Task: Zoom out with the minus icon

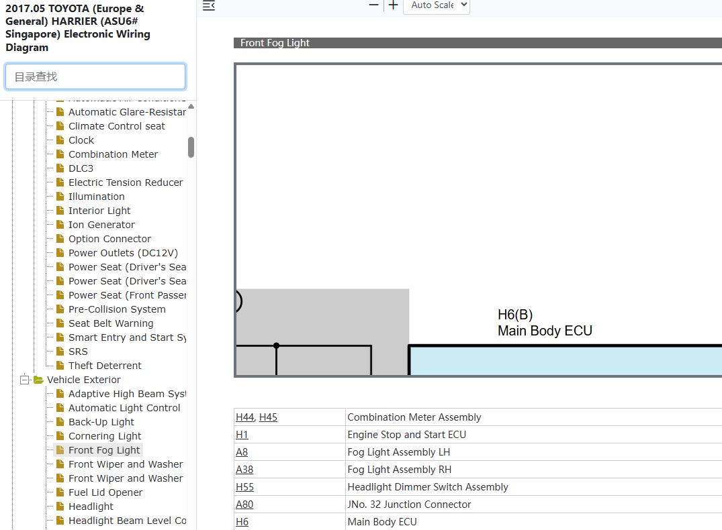Action: [x=374, y=5]
